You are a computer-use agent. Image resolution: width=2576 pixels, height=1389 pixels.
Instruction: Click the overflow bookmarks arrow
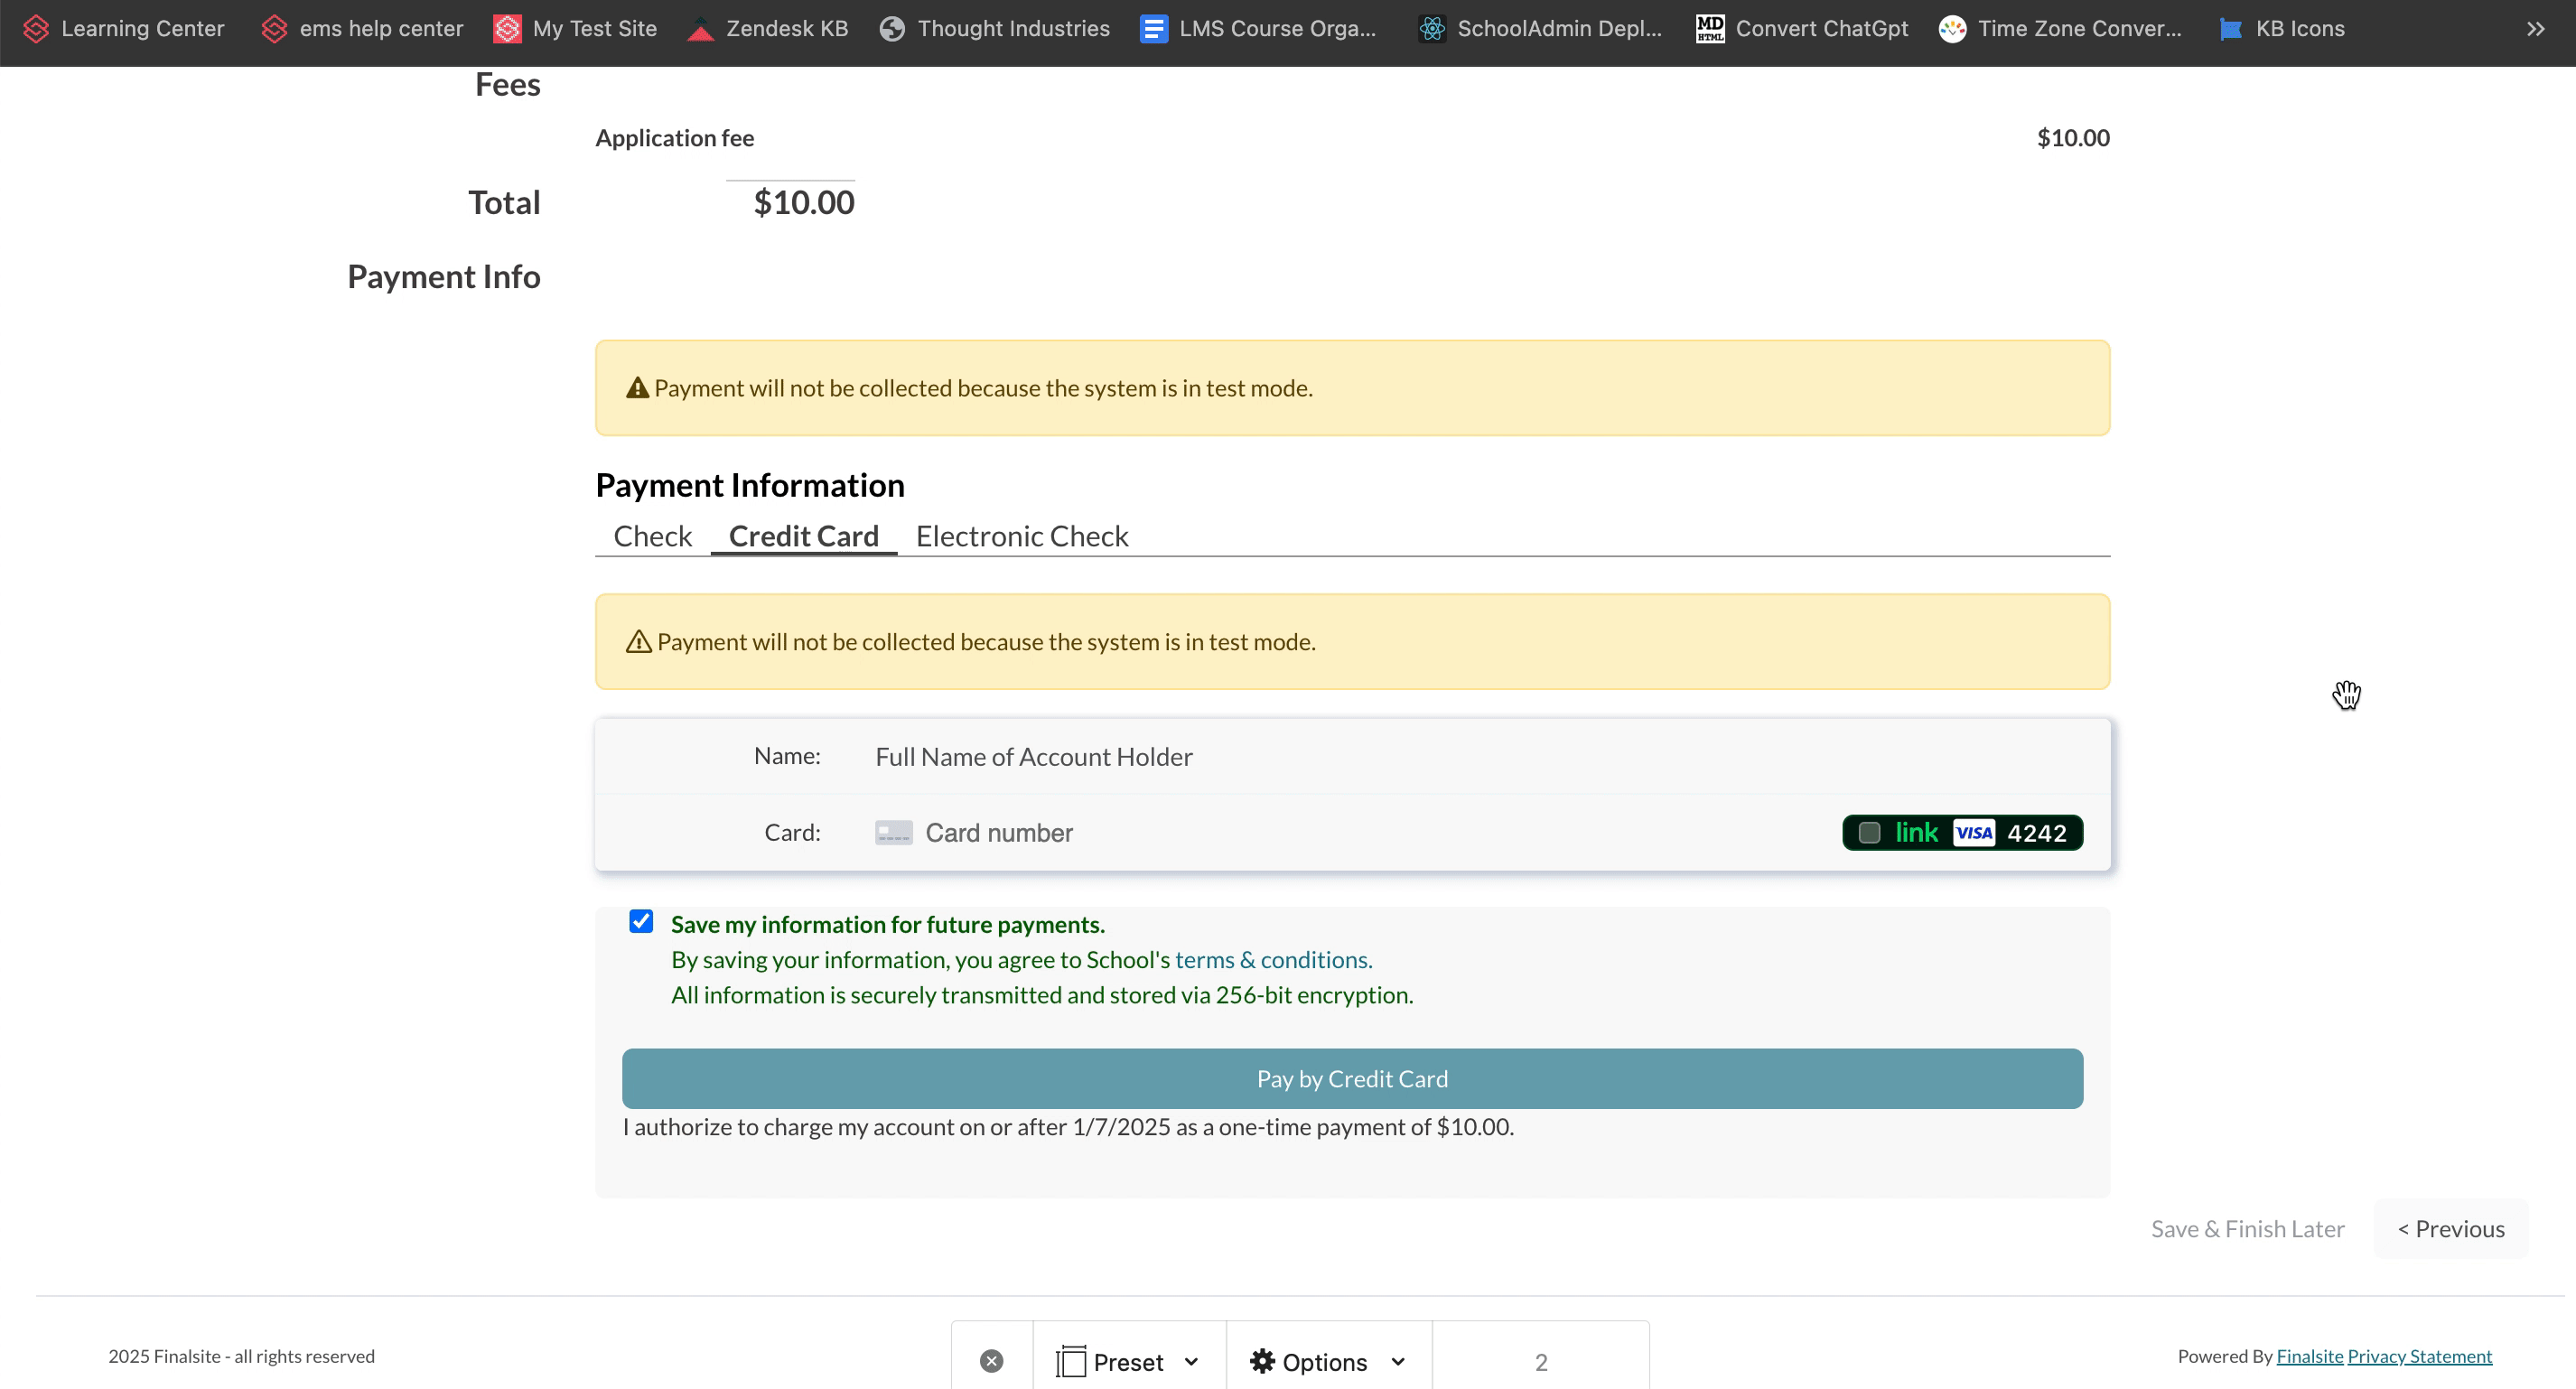point(2536,27)
